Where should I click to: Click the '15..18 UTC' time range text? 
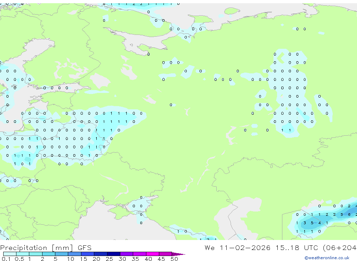click(x=297, y=247)
